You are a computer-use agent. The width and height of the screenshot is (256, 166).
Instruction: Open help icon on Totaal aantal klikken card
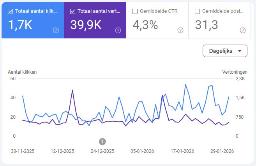click(x=56, y=30)
